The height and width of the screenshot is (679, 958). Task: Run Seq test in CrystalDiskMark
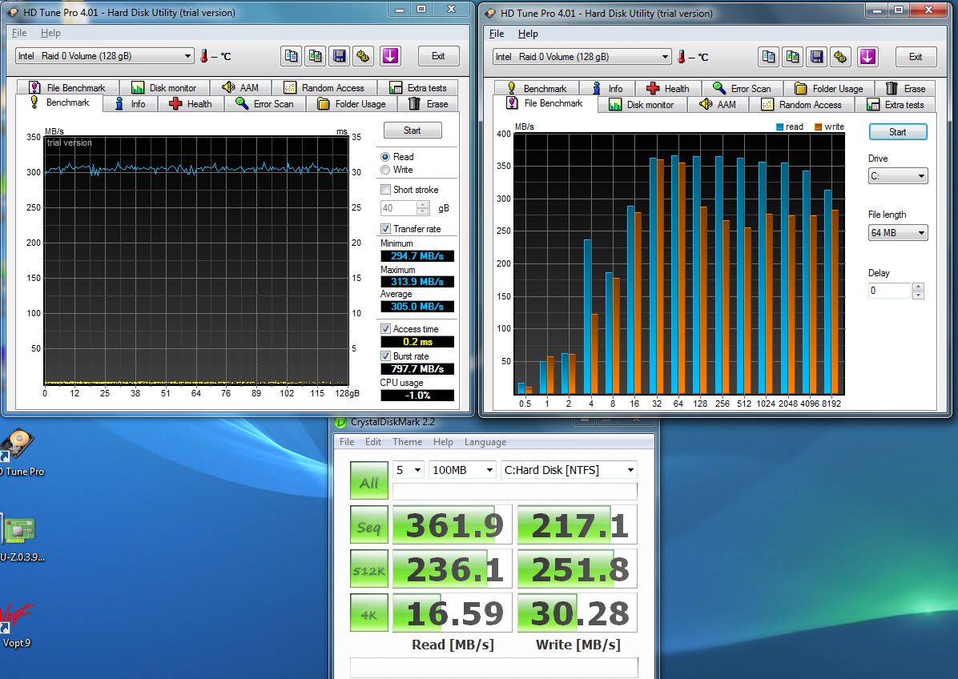click(x=369, y=525)
